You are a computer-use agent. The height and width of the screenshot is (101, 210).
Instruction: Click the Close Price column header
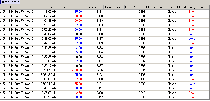click(135, 7)
